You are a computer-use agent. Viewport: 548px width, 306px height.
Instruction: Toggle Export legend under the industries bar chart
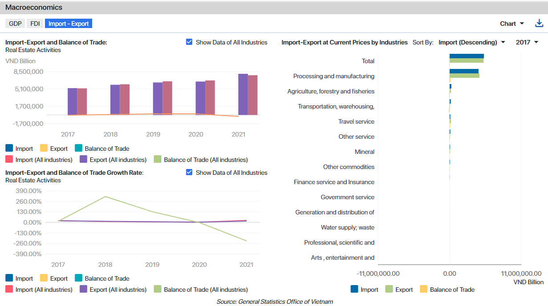point(390,290)
